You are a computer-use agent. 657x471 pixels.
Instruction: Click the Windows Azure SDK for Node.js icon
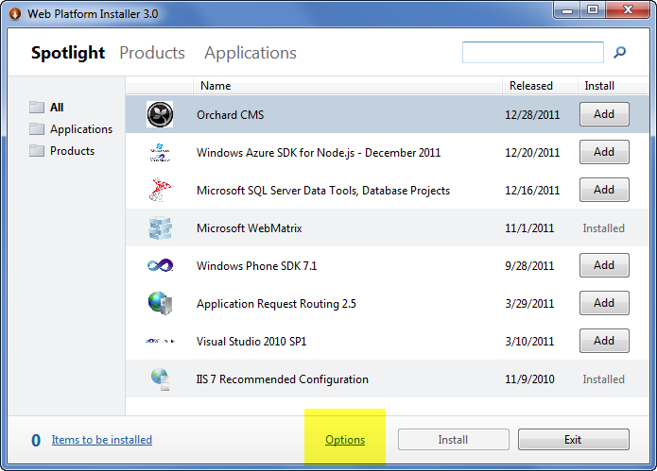click(160, 153)
